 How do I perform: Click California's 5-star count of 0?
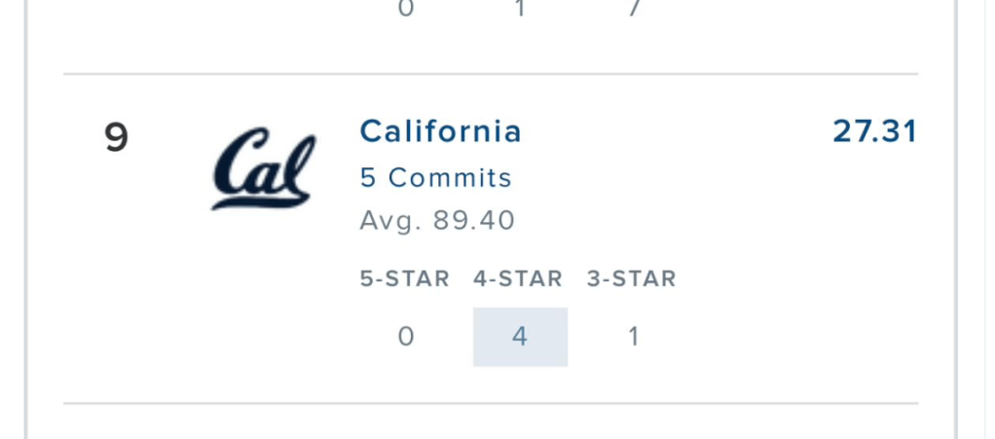pyautogui.click(x=406, y=337)
